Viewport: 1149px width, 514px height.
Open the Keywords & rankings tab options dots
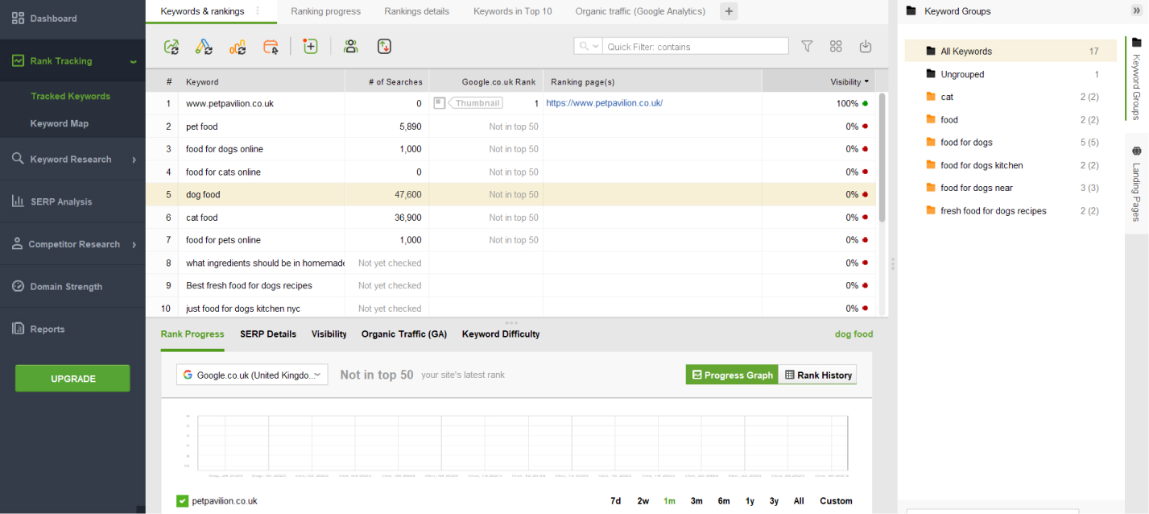(258, 11)
